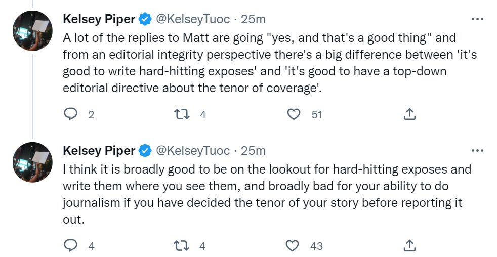Click the @KelseyTuoc handle on first tweet
The width and height of the screenshot is (497, 257).
[x=192, y=19]
